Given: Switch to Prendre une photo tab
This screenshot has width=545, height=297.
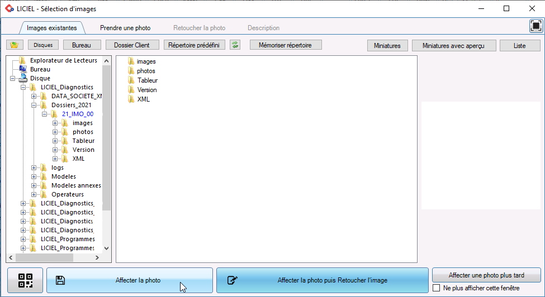Looking at the screenshot, I should [x=125, y=28].
